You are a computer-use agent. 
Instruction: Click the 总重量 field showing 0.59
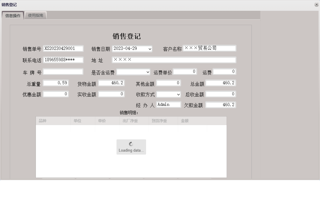[56, 83]
